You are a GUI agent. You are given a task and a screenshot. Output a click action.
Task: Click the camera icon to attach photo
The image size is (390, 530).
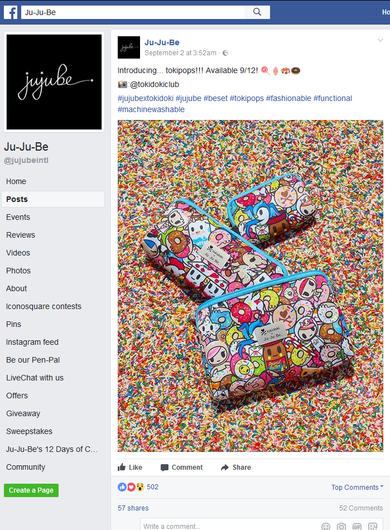point(341,527)
